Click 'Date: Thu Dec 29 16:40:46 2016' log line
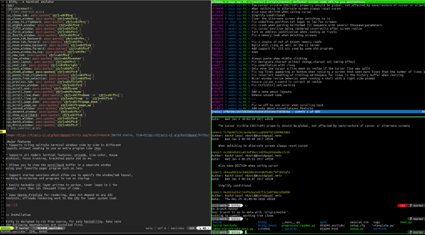 (x=243, y=199)
